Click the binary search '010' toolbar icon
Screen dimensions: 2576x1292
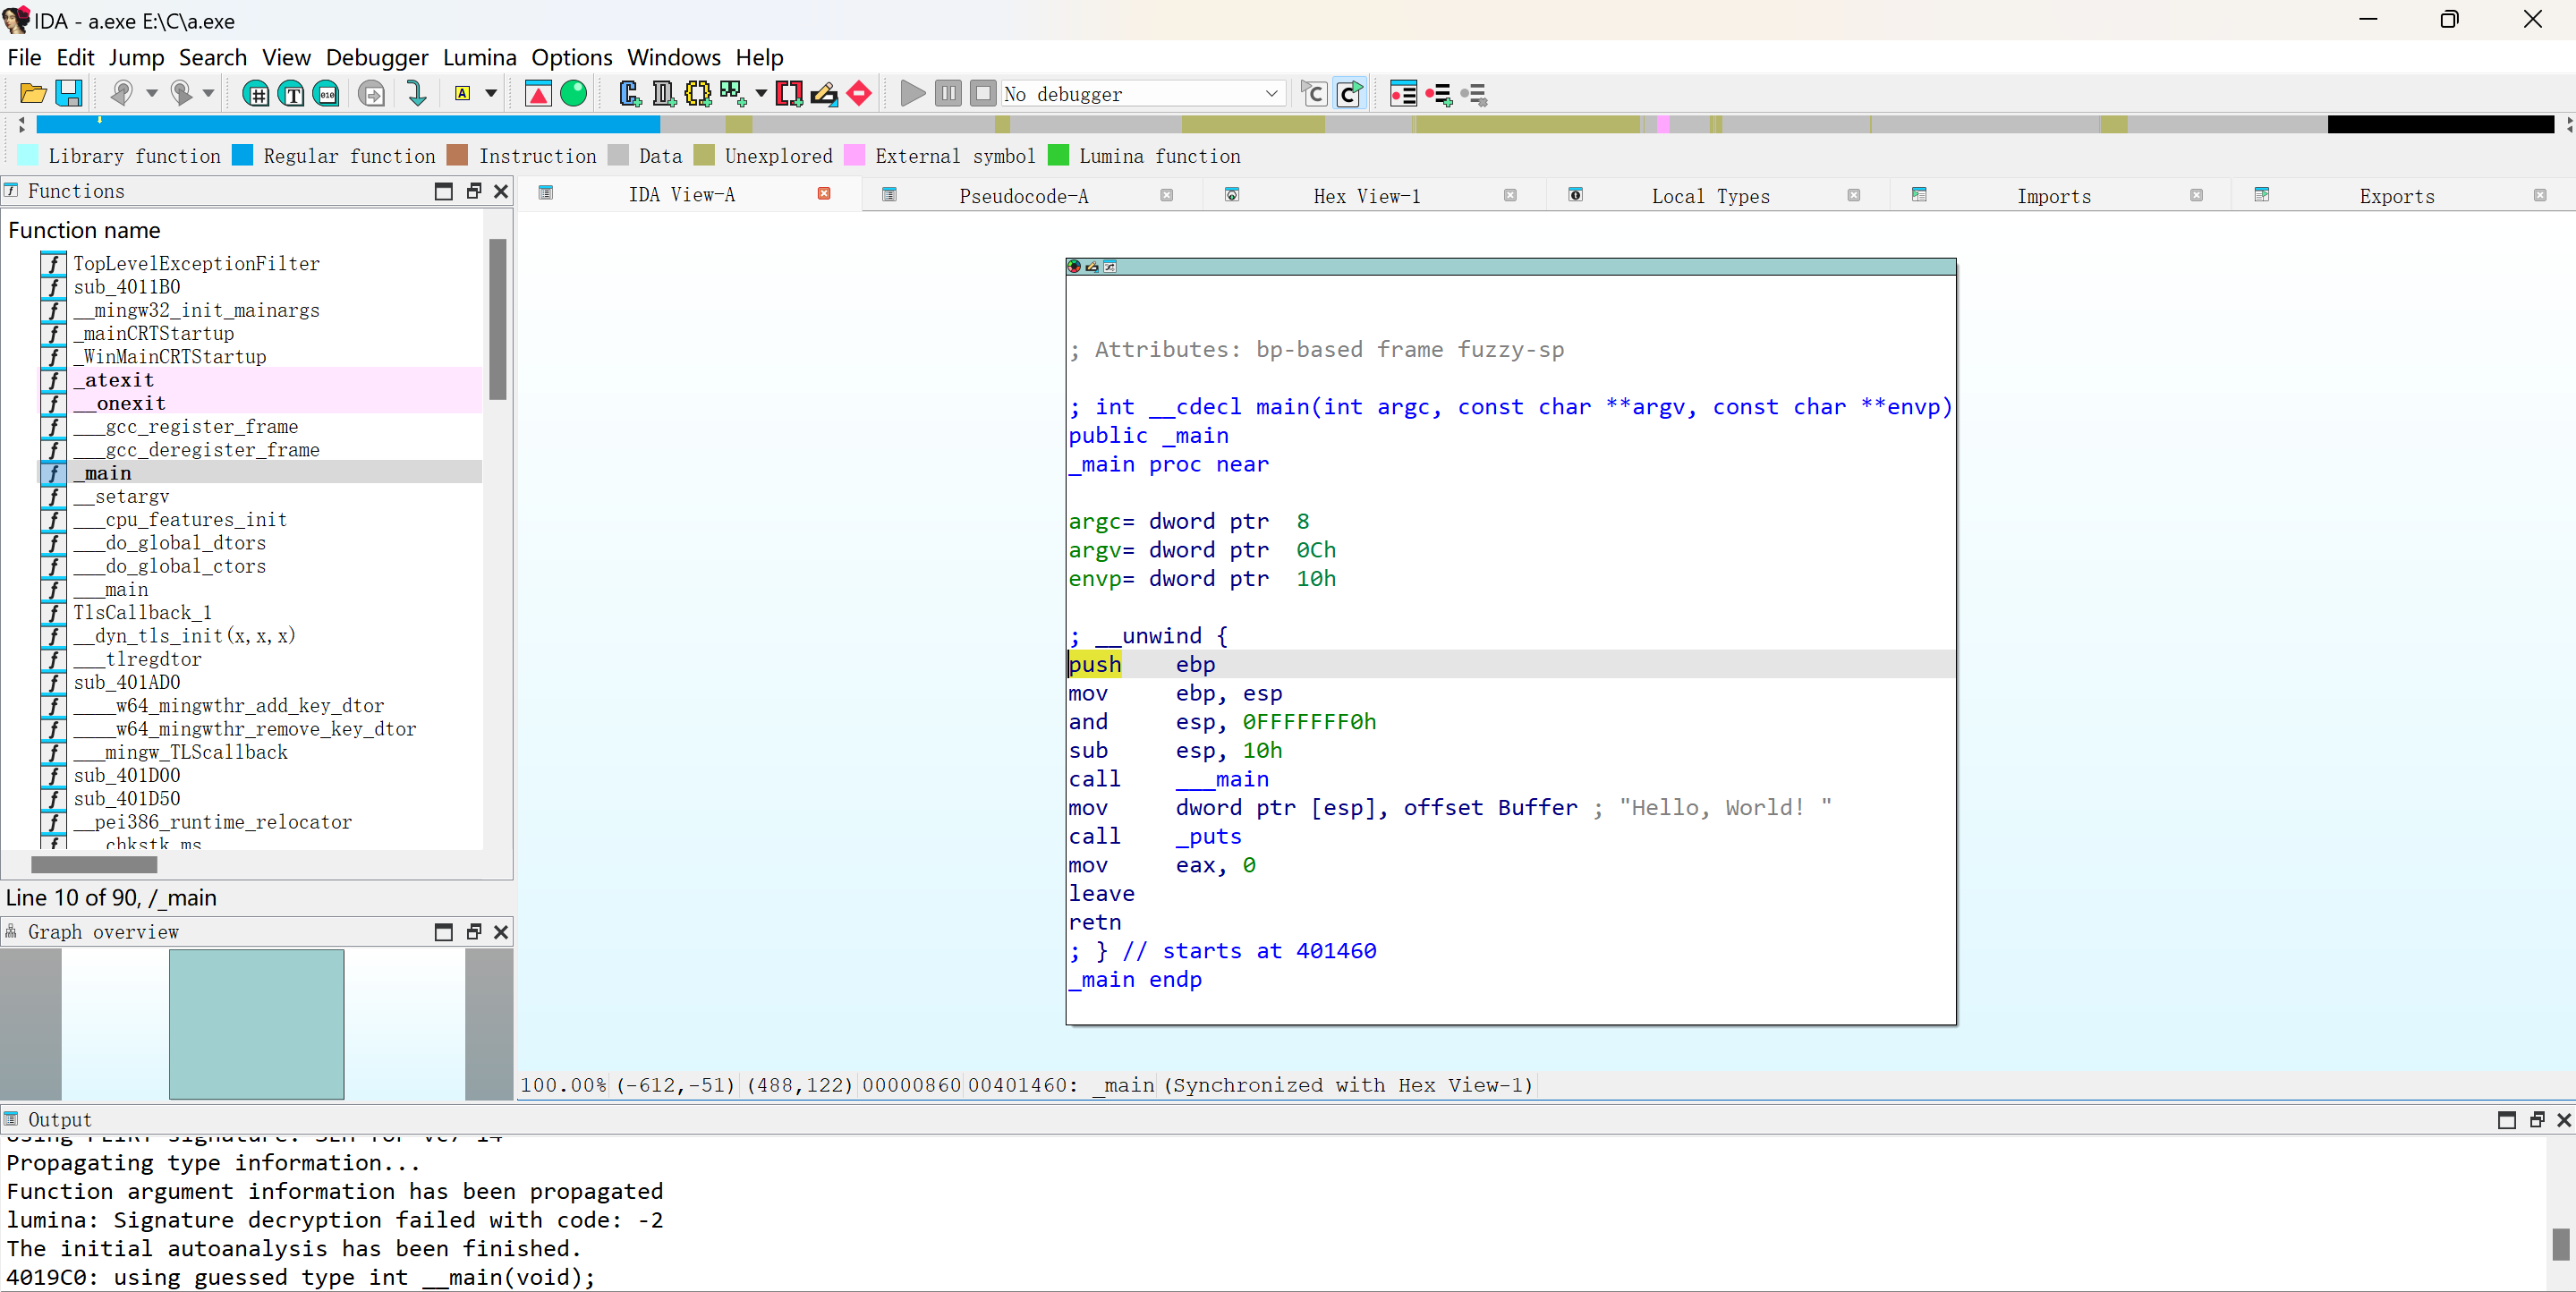point(326,94)
